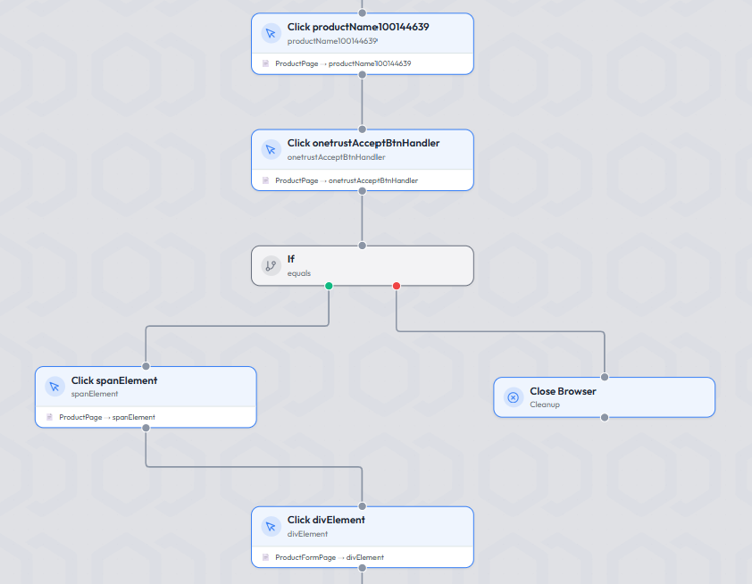Screen dimensions: 752x584
Task: Click the input port atop the If node
Action: (x=362, y=246)
